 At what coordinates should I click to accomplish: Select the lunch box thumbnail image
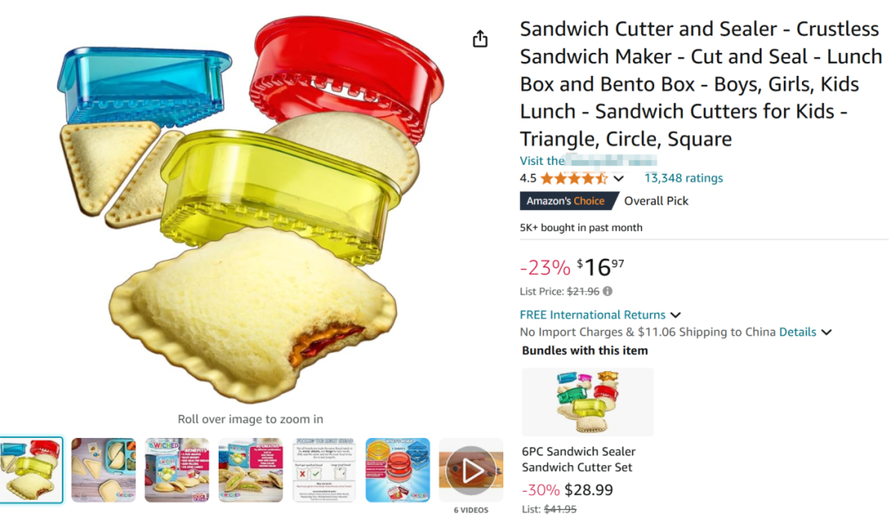click(104, 470)
